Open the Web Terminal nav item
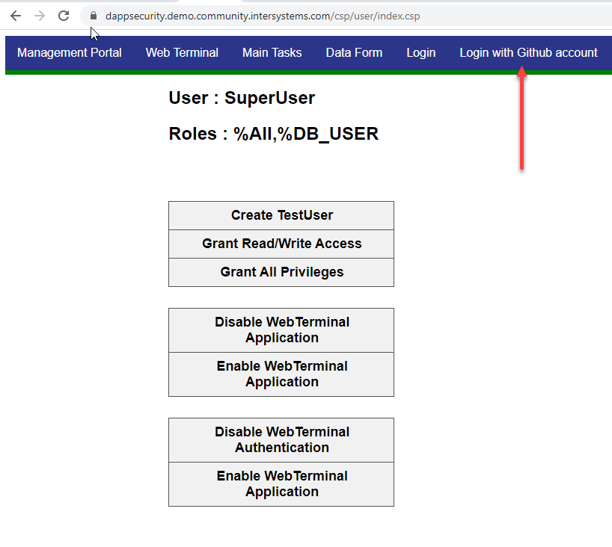The width and height of the screenshot is (612, 547). [182, 52]
